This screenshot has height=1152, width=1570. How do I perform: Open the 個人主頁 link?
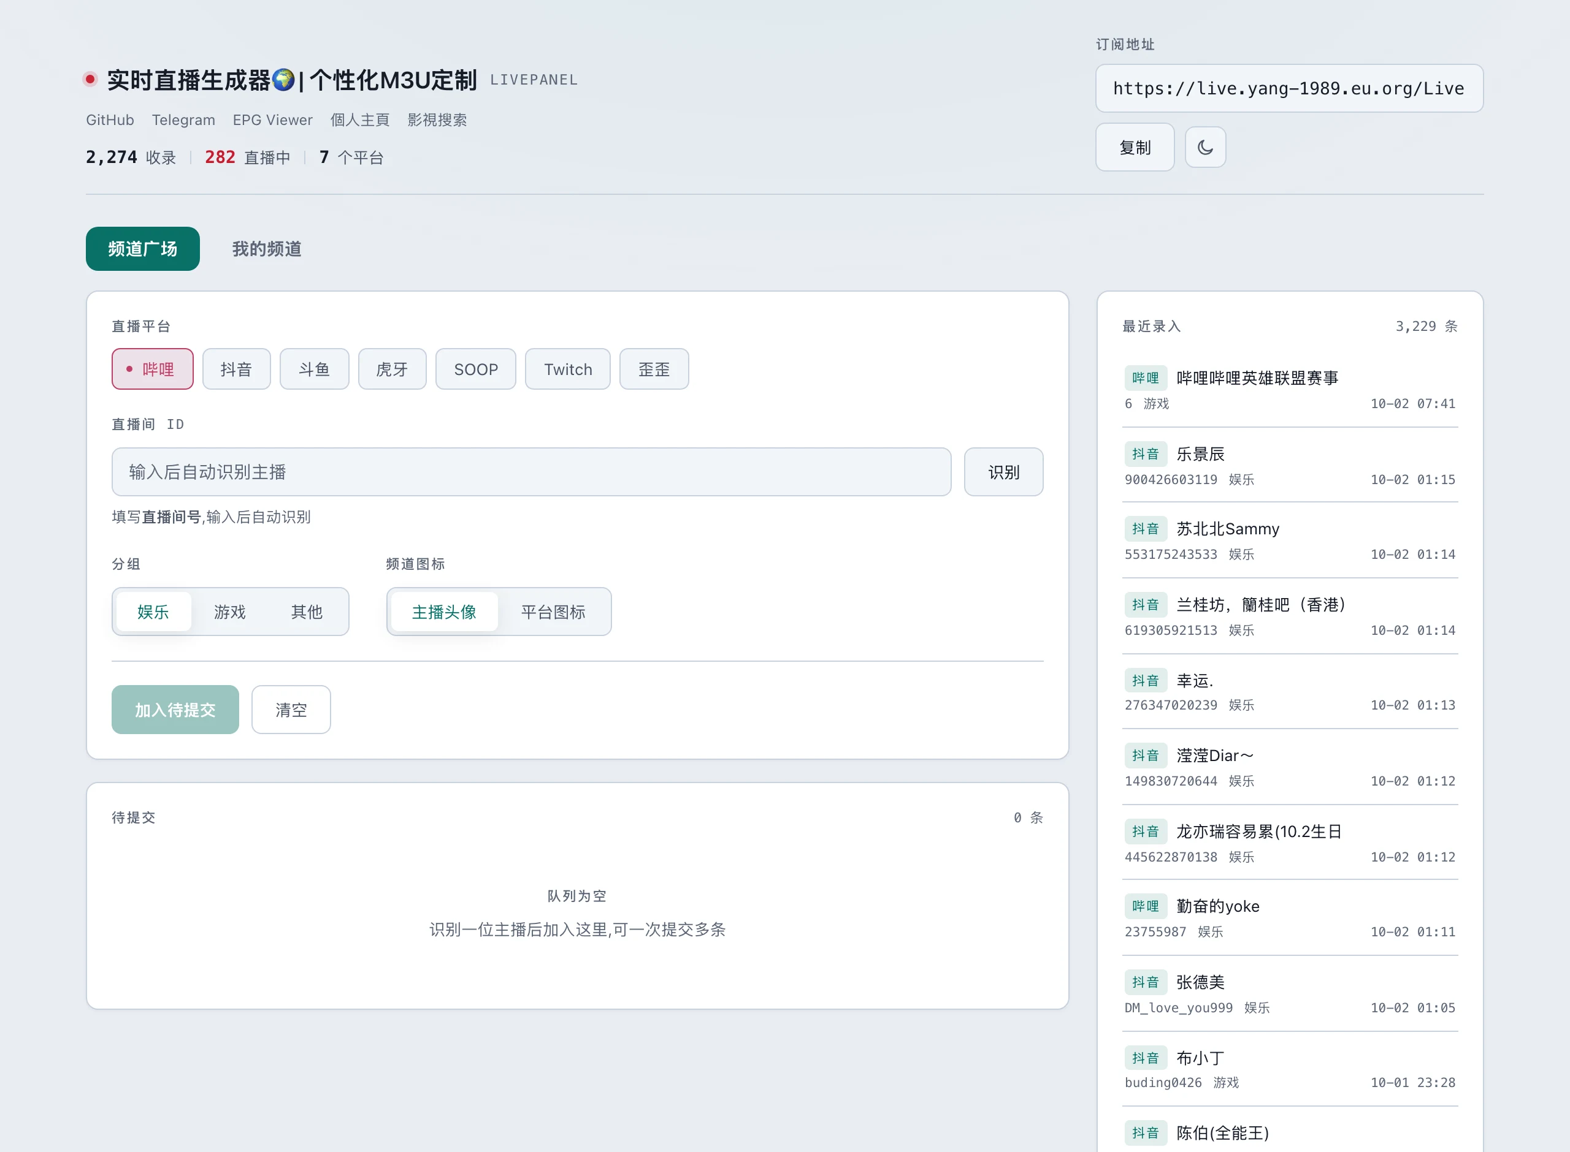coord(359,120)
